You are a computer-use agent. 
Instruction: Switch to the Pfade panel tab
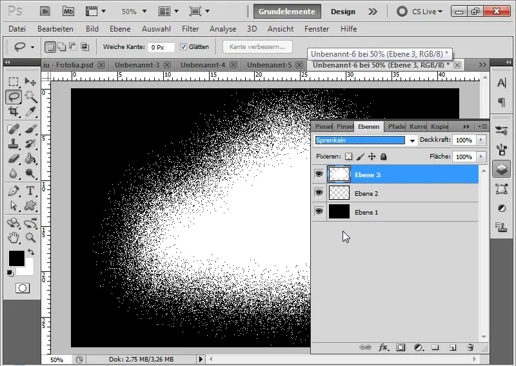coord(396,126)
